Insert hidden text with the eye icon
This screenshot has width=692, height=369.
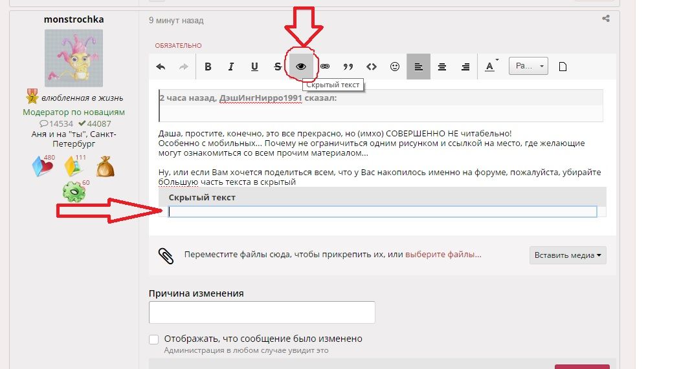point(301,67)
